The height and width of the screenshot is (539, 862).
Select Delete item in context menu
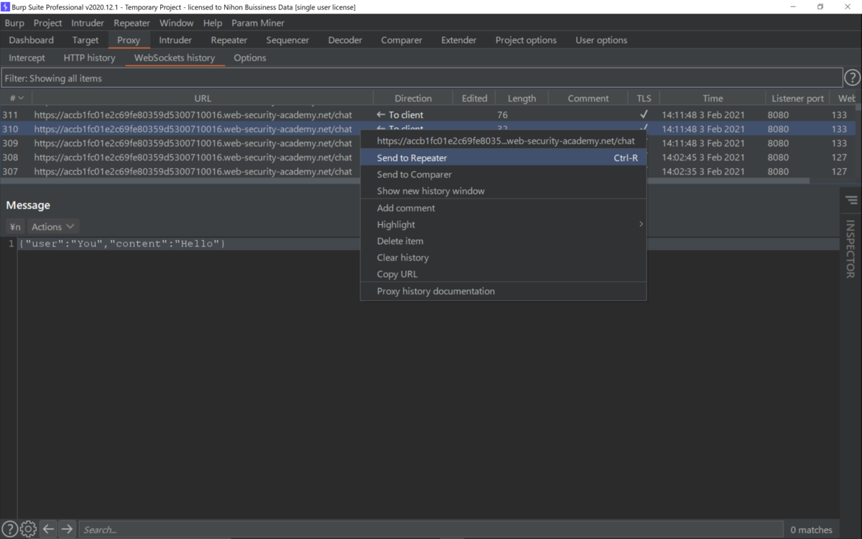click(x=503, y=241)
